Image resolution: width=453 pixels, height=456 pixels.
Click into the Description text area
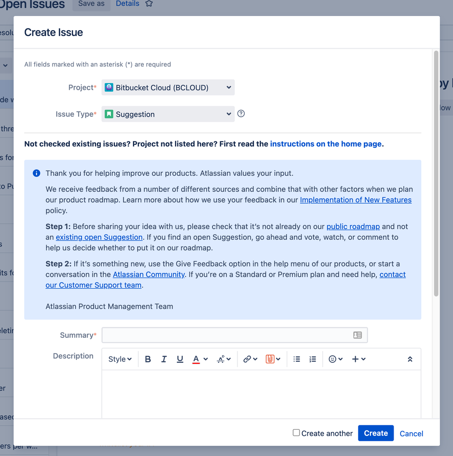[261, 394]
